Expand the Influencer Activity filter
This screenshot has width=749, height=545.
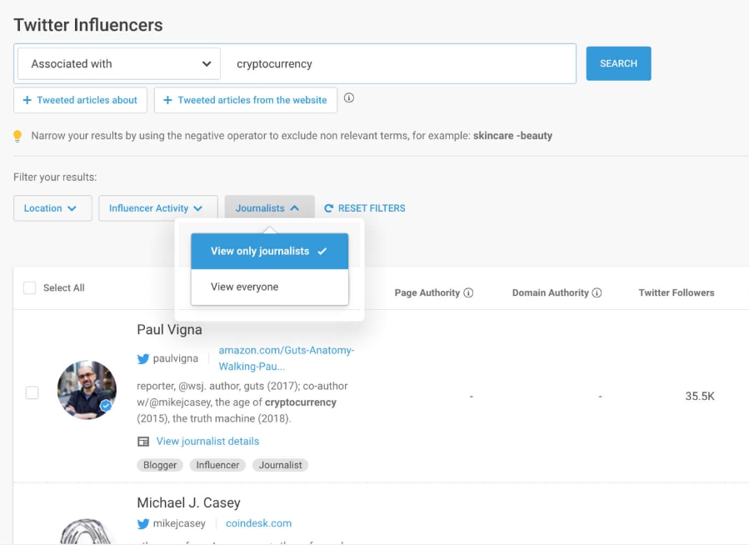[158, 208]
